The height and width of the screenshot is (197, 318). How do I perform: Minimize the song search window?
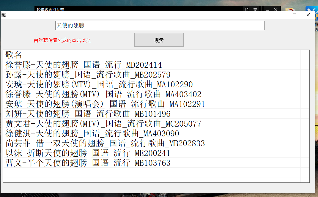[281, 15]
